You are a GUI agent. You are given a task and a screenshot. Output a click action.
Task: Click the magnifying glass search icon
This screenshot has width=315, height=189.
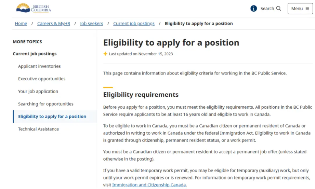tap(279, 9)
